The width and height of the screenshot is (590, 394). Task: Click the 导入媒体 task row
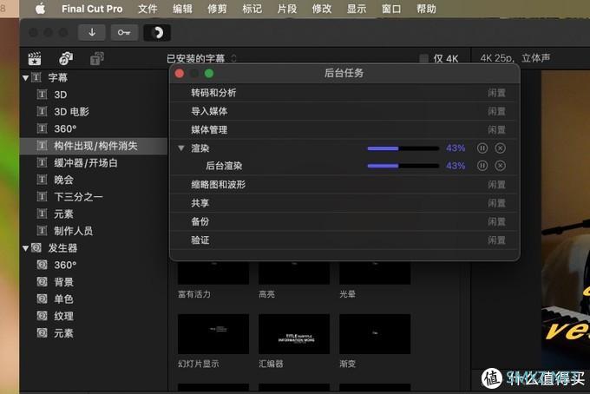(x=344, y=111)
